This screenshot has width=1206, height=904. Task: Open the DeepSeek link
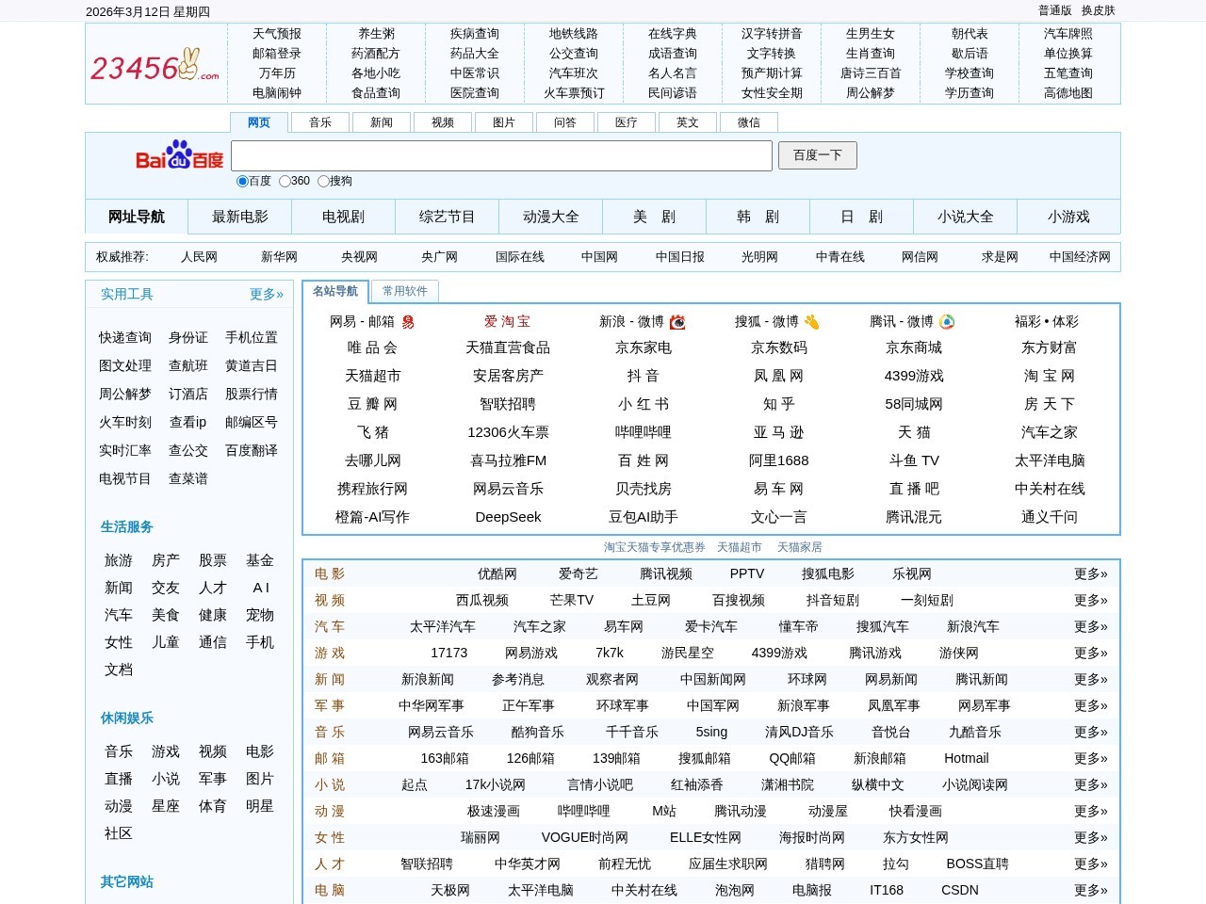point(508,517)
